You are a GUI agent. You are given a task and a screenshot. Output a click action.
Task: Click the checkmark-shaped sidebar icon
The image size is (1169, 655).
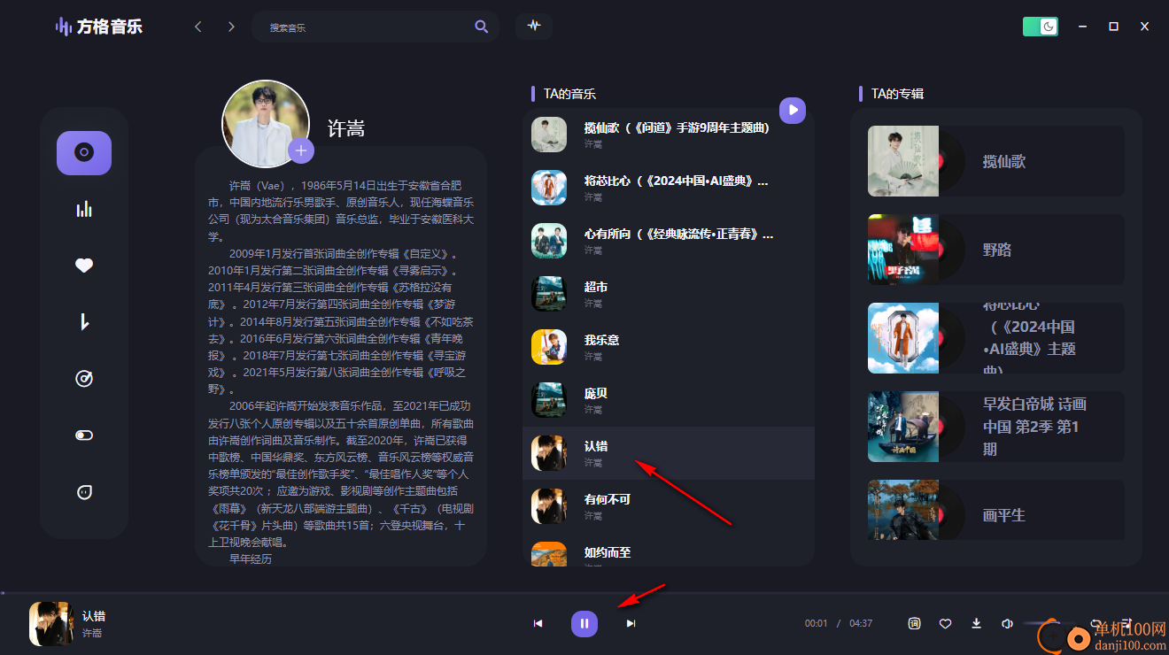84,322
